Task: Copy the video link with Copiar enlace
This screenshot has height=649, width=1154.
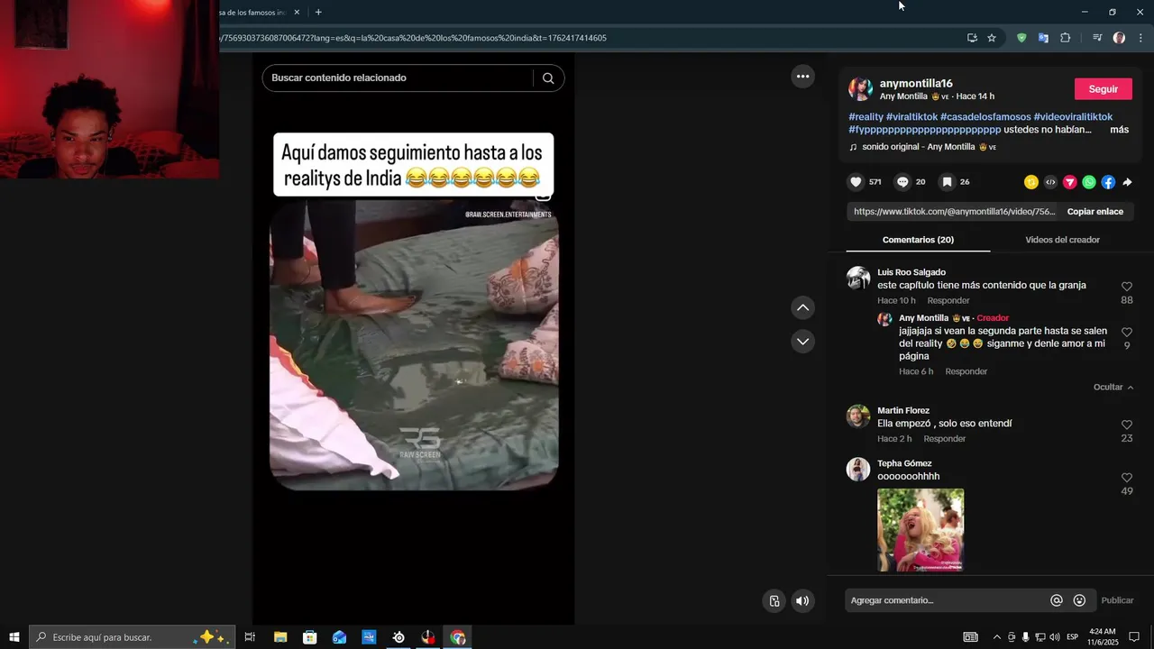Action: [1094, 212]
